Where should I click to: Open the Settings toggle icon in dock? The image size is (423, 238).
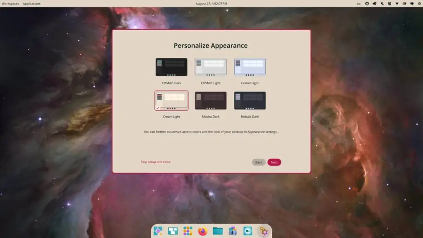coord(247,231)
